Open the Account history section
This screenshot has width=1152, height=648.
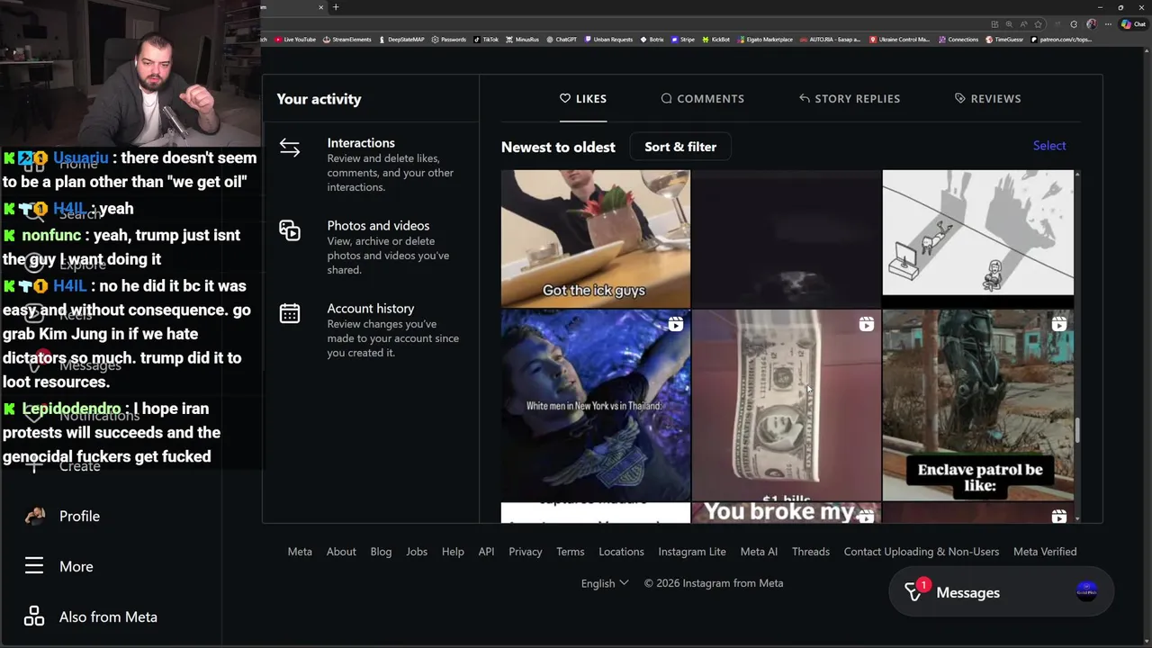coord(371,330)
